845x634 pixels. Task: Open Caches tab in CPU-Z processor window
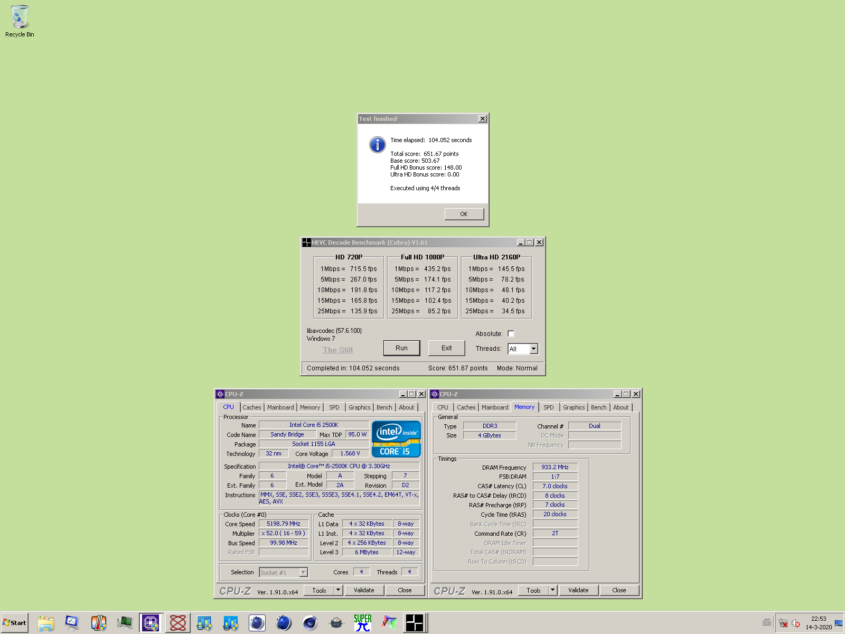click(252, 407)
